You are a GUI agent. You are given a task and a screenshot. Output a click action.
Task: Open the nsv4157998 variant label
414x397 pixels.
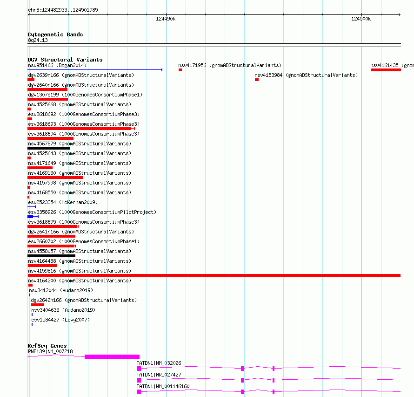[80, 183]
